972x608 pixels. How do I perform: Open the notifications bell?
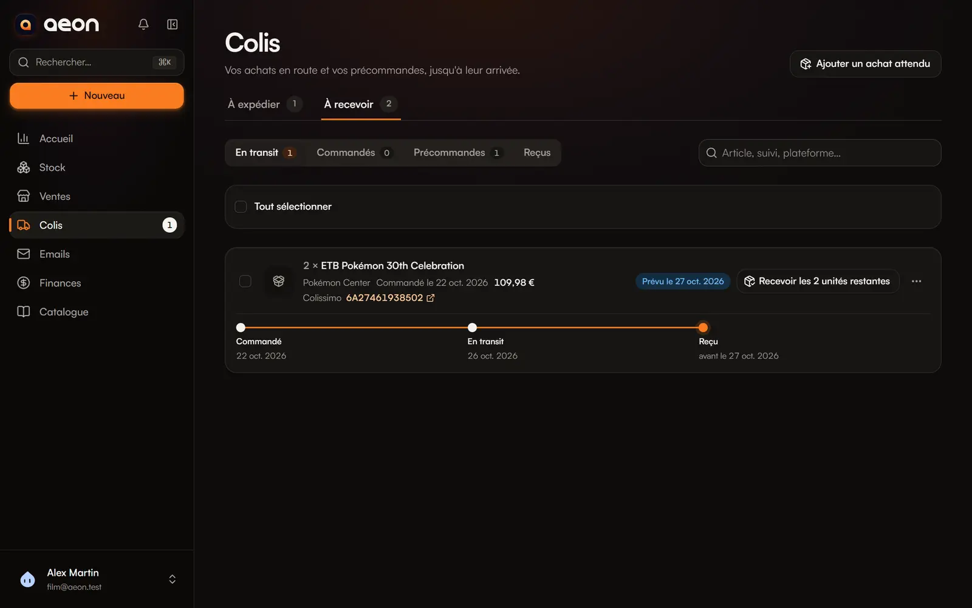pyautogui.click(x=143, y=24)
